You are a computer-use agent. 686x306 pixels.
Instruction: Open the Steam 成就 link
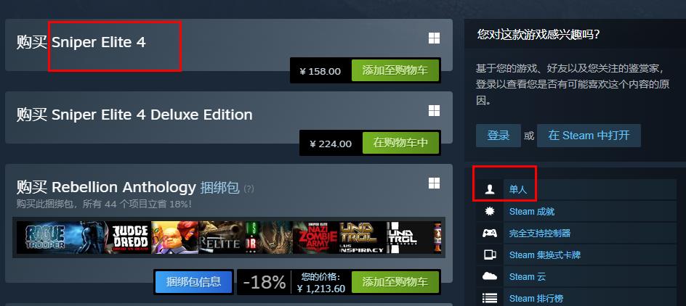point(532,211)
